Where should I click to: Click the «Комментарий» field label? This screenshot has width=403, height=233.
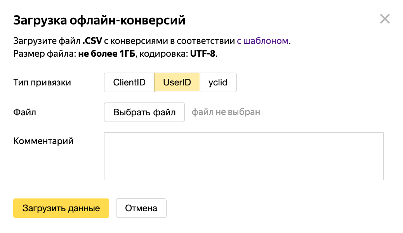(43, 141)
